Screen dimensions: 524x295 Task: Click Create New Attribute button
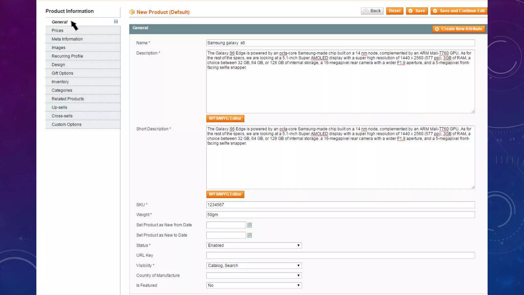458,29
